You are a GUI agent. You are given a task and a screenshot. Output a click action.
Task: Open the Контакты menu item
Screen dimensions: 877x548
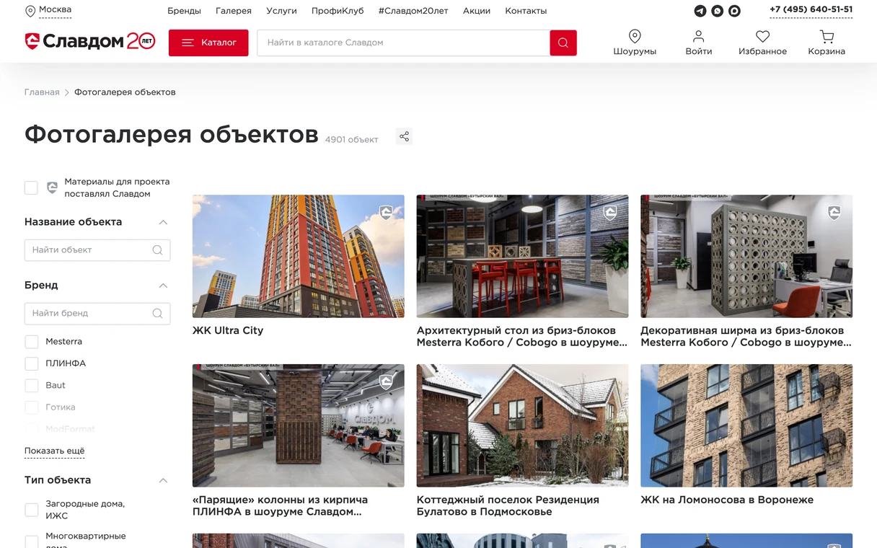click(526, 11)
